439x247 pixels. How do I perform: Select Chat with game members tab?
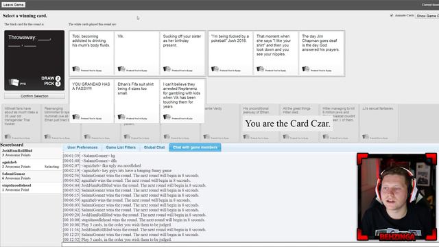pyautogui.click(x=195, y=148)
